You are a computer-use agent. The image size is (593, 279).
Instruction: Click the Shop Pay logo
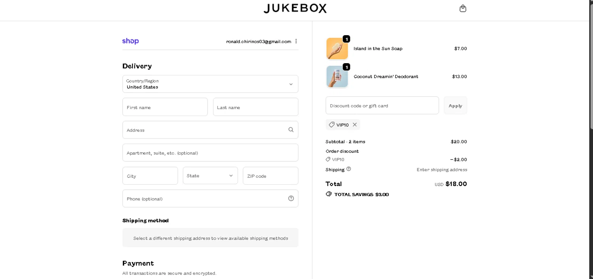click(x=130, y=41)
